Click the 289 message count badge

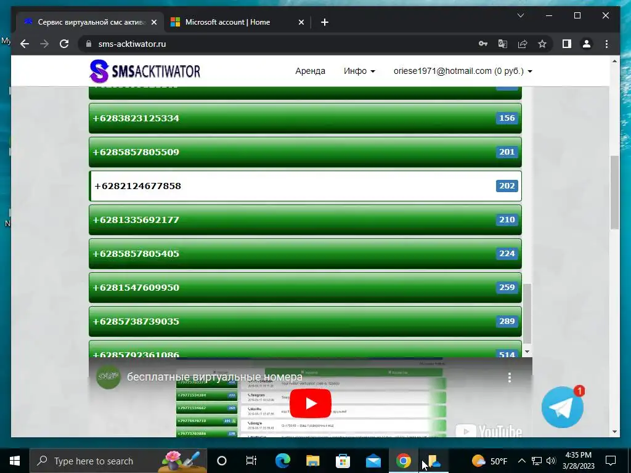coord(507,321)
